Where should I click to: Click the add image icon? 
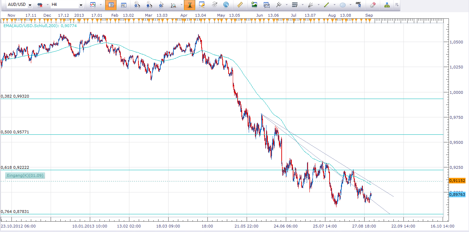tap(255, 5)
